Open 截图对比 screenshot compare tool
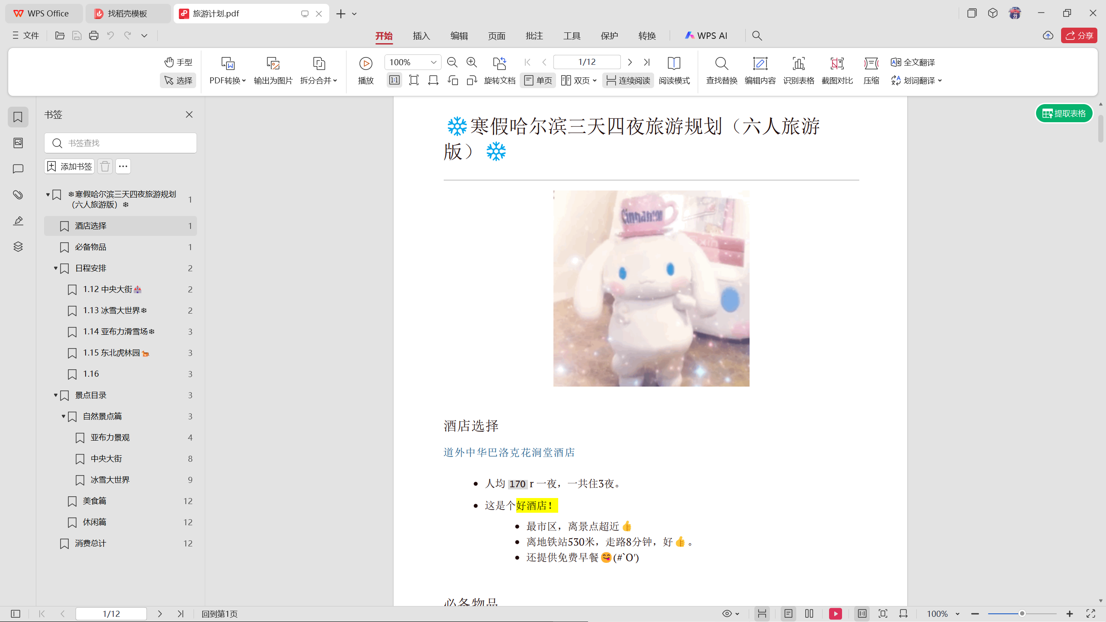Viewport: 1106px width, 622px height. (837, 71)
